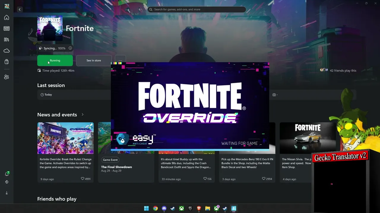Open the profile avatar in the sidebar
The width and height of the screenshot is (380, 213).
tap(7, 6)
